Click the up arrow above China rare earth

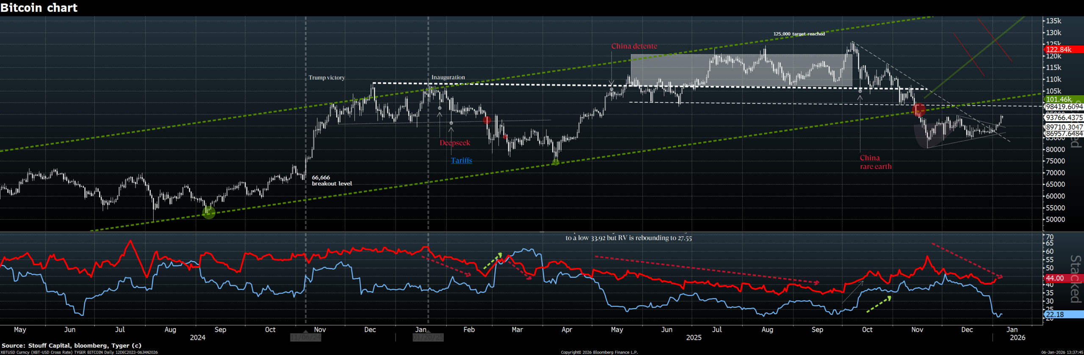coord(860,98)
